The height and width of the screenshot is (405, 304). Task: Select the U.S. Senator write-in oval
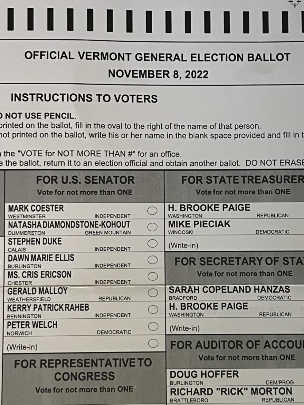152,343
